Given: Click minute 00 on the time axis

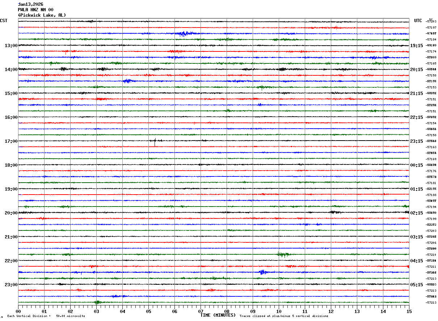Looking at the screenshot, I should [x=18, y=312].
